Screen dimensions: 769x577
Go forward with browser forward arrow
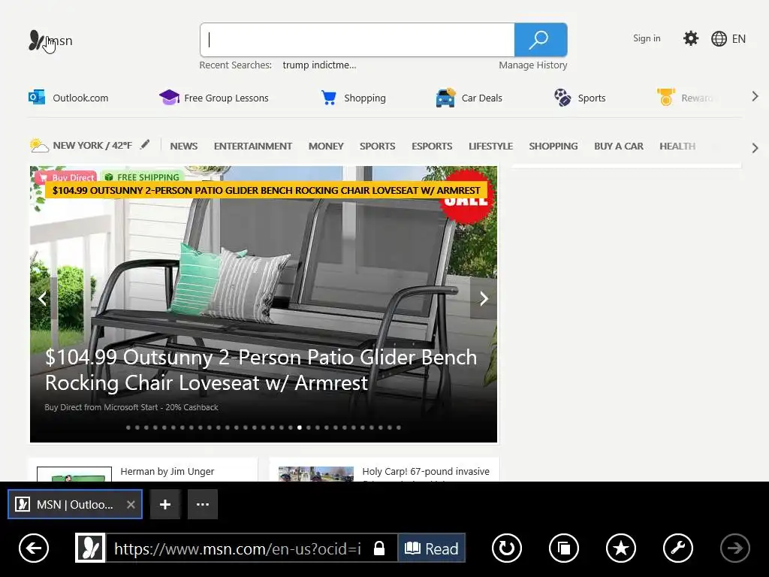pyautogui.click(x=734, y=548)
